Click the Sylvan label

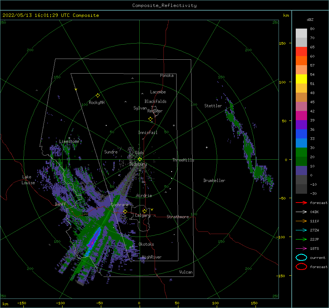[140, 108]
